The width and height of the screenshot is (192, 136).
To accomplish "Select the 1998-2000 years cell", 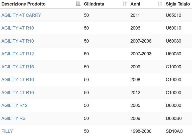I will 141,131.
